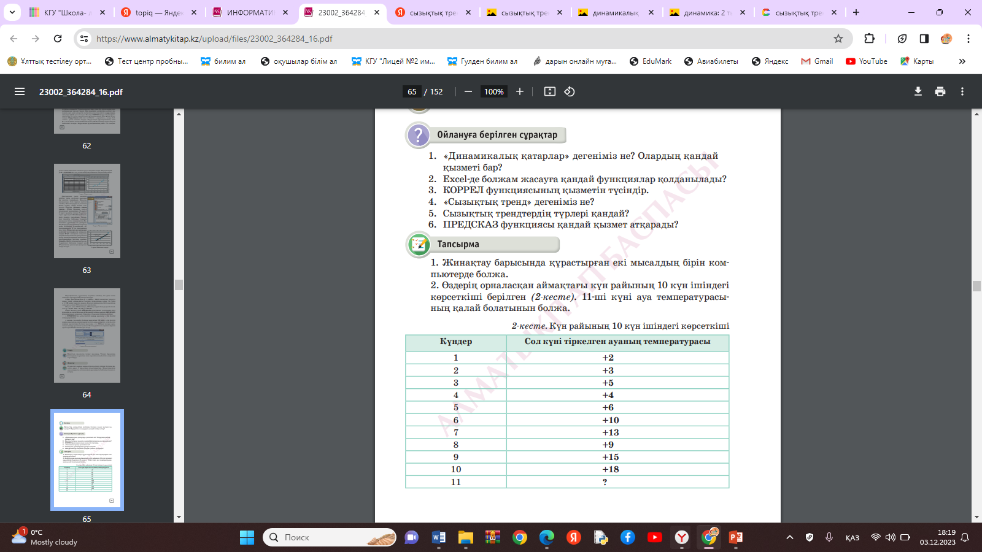Screen dimensions: 982x552
Task: Open the YouTube bookmark
Action: [867, 61]
